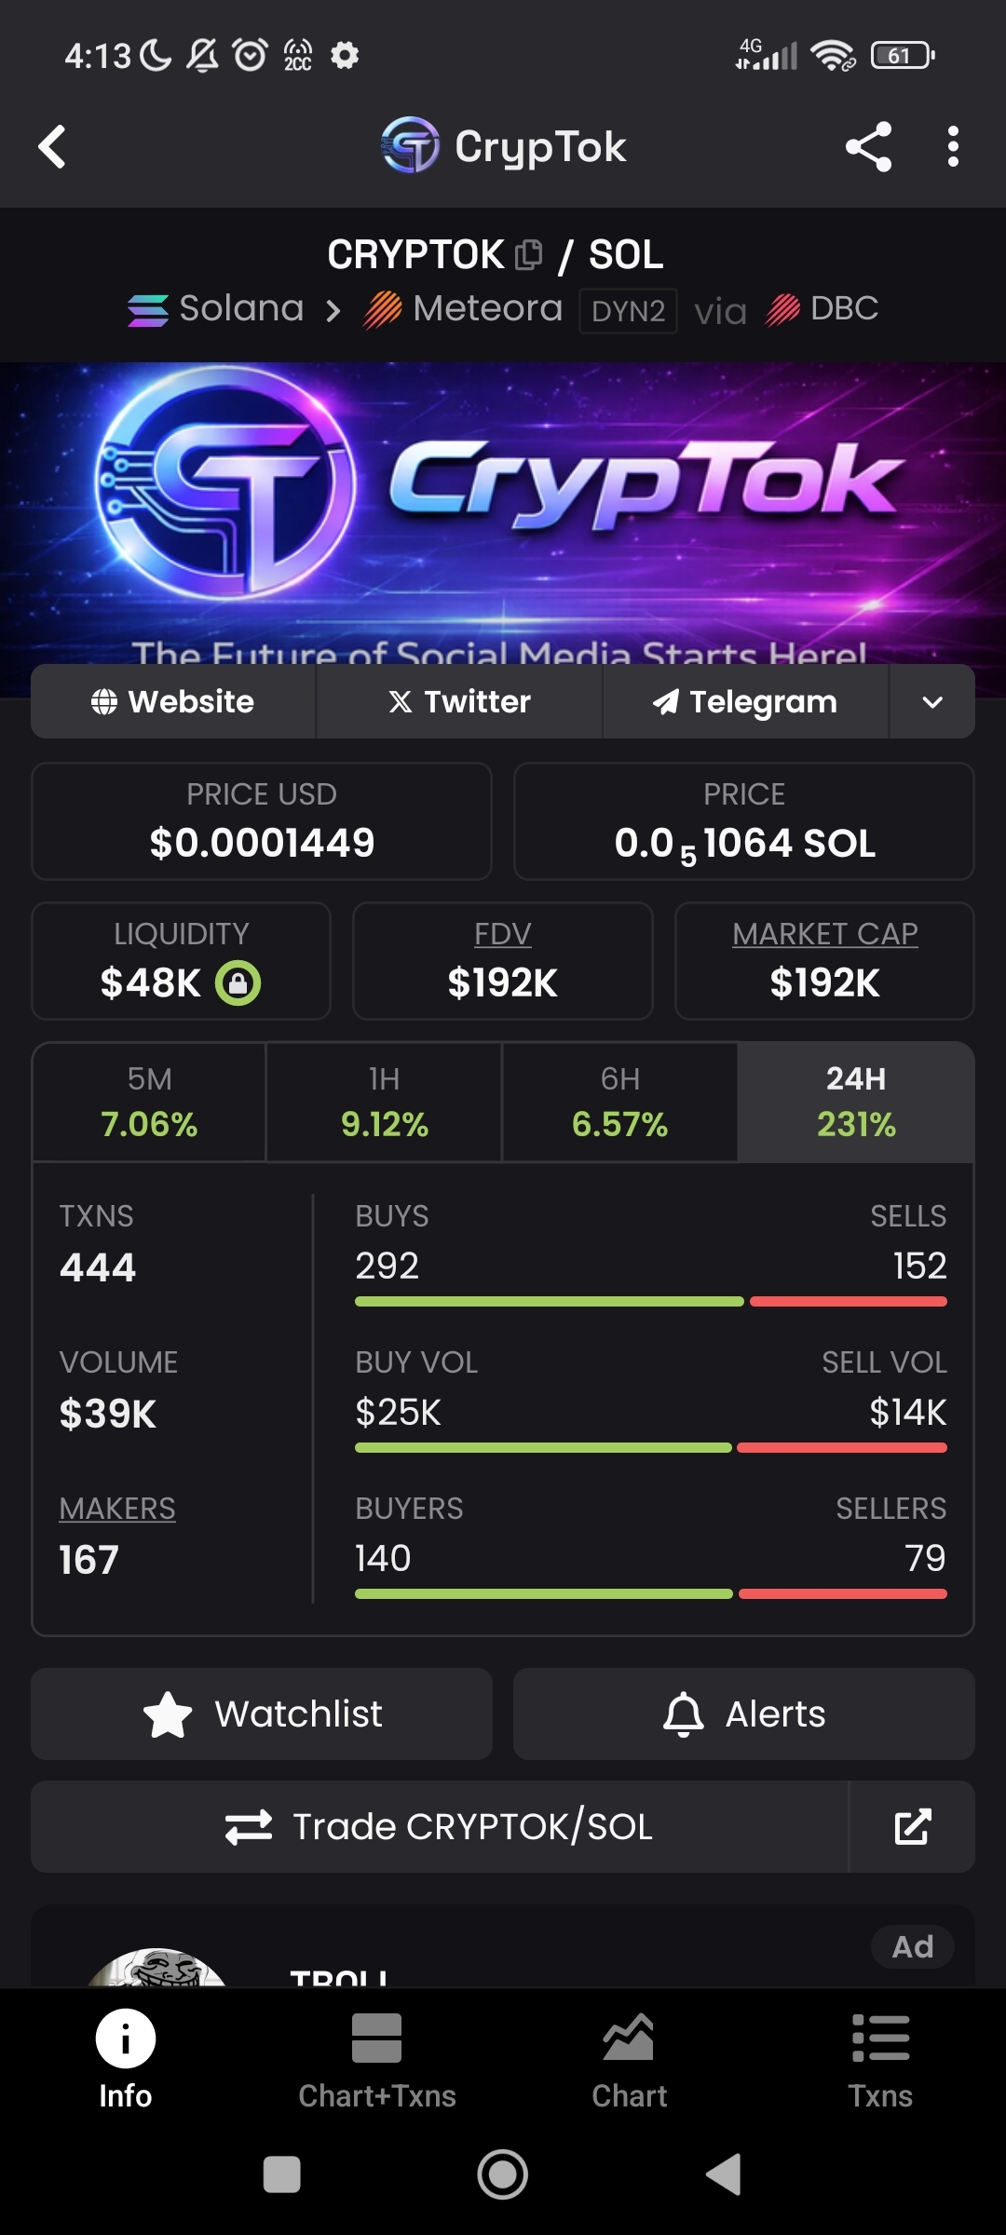The image size is (1006, 2235).
Task: Switch to the Chart+Txns tab
Action: (x=376, y=2060)
